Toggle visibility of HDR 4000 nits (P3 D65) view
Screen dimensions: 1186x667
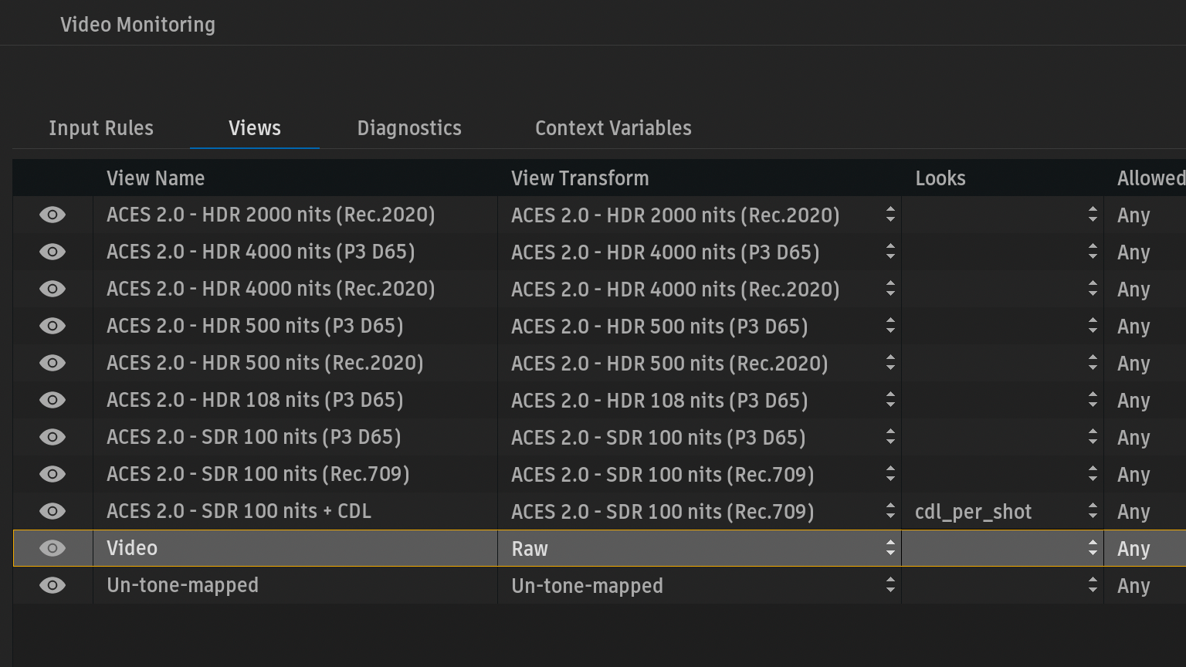53,252
